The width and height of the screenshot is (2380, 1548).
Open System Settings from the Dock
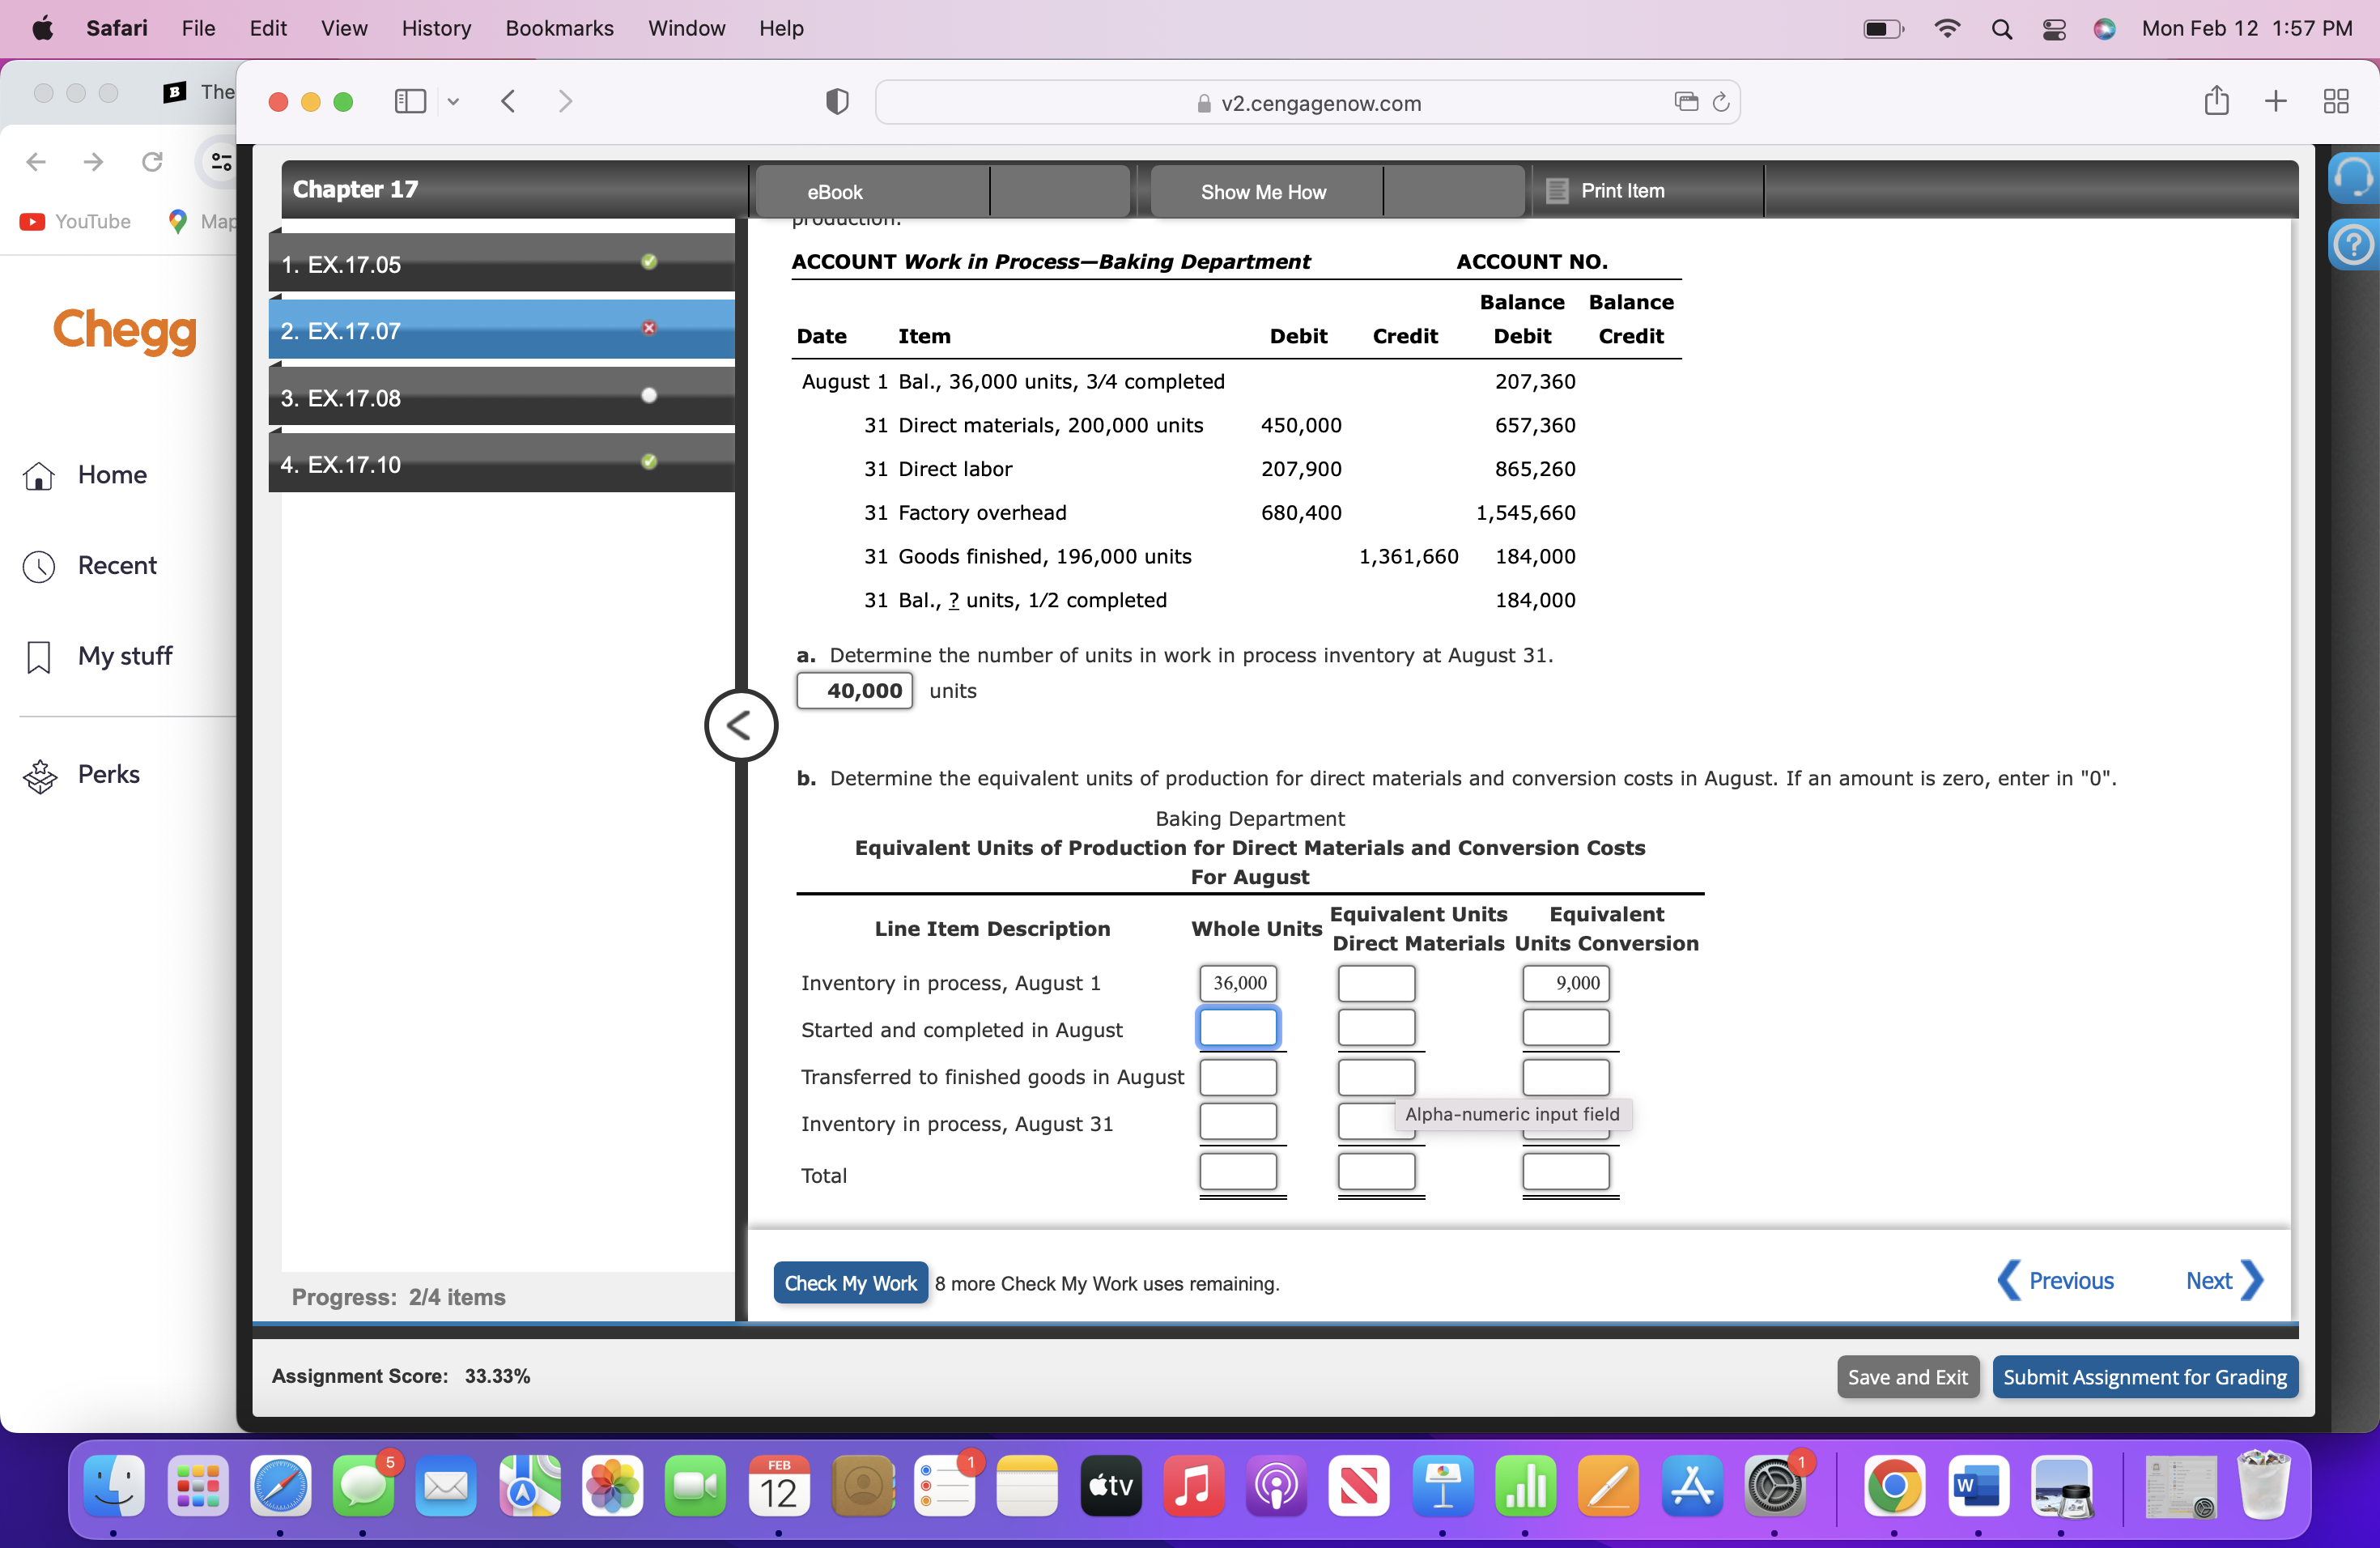(x=1774, y=1486)
